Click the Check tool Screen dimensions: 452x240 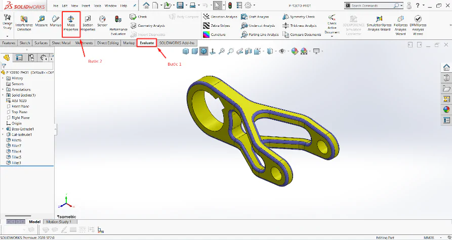pos(138,17)
